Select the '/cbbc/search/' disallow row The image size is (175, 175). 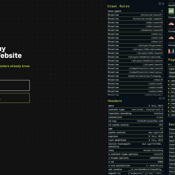tap(135, 26)
